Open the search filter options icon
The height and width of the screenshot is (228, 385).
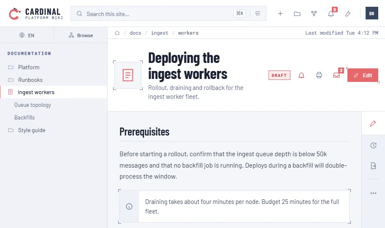click(258, 14)
